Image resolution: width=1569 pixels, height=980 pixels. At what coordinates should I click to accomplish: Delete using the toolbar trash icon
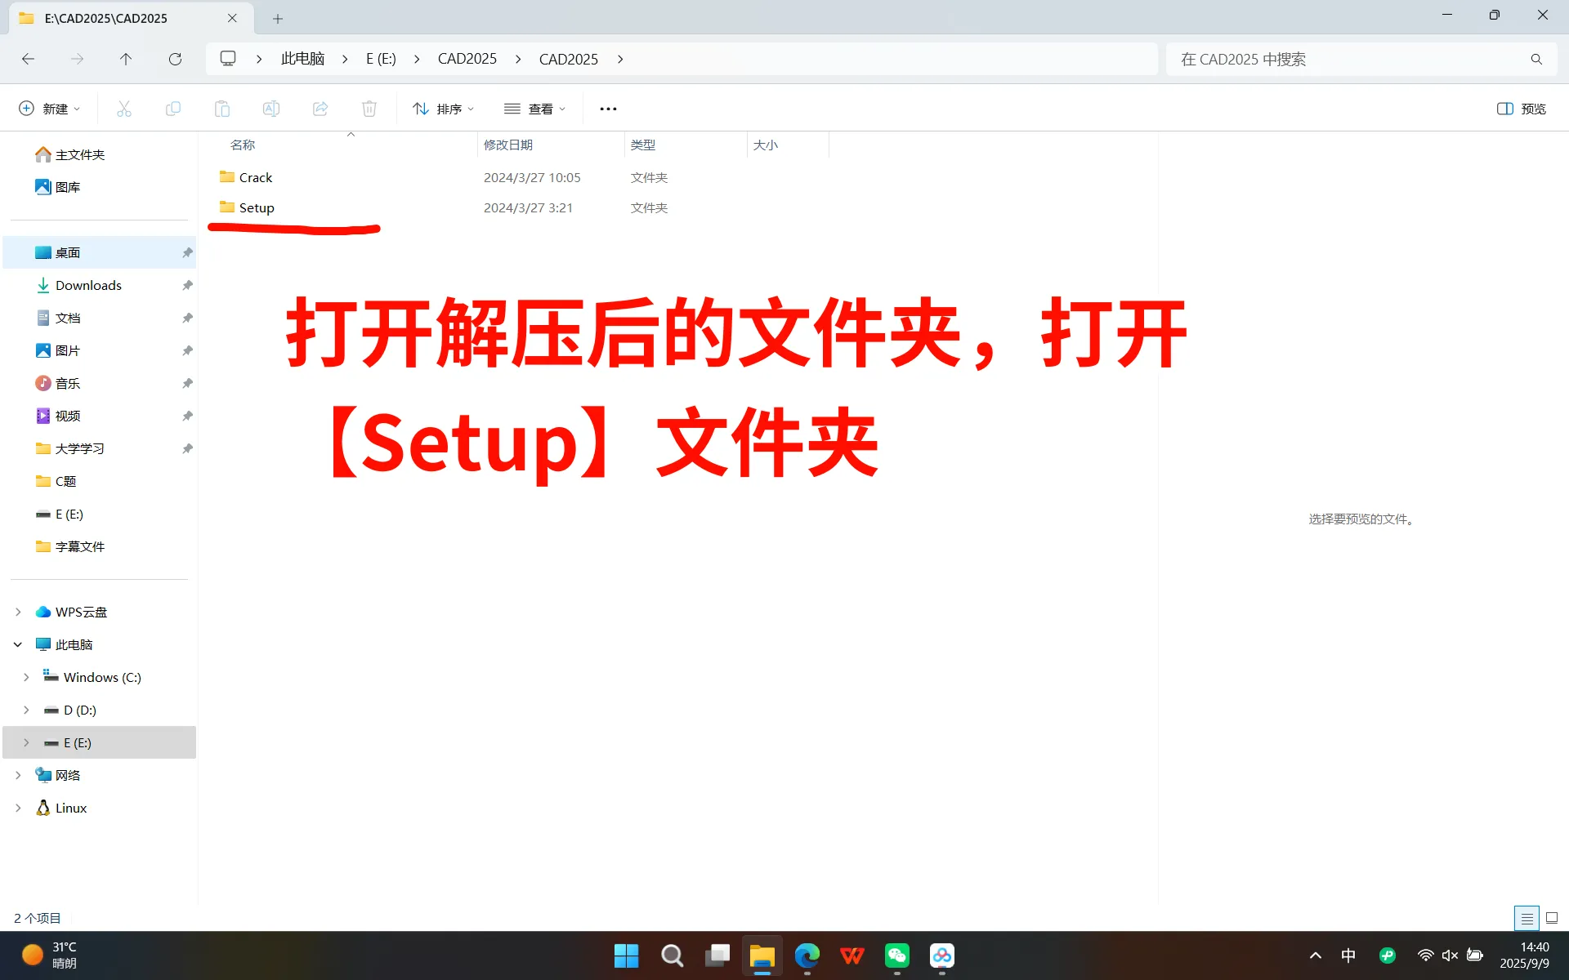point(369,108)
